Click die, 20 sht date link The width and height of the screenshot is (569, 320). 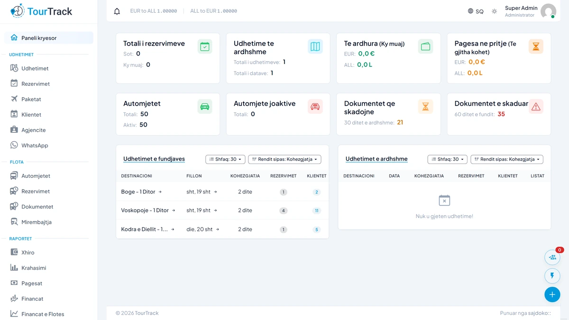pyautogui.click(x=202, y=229)
